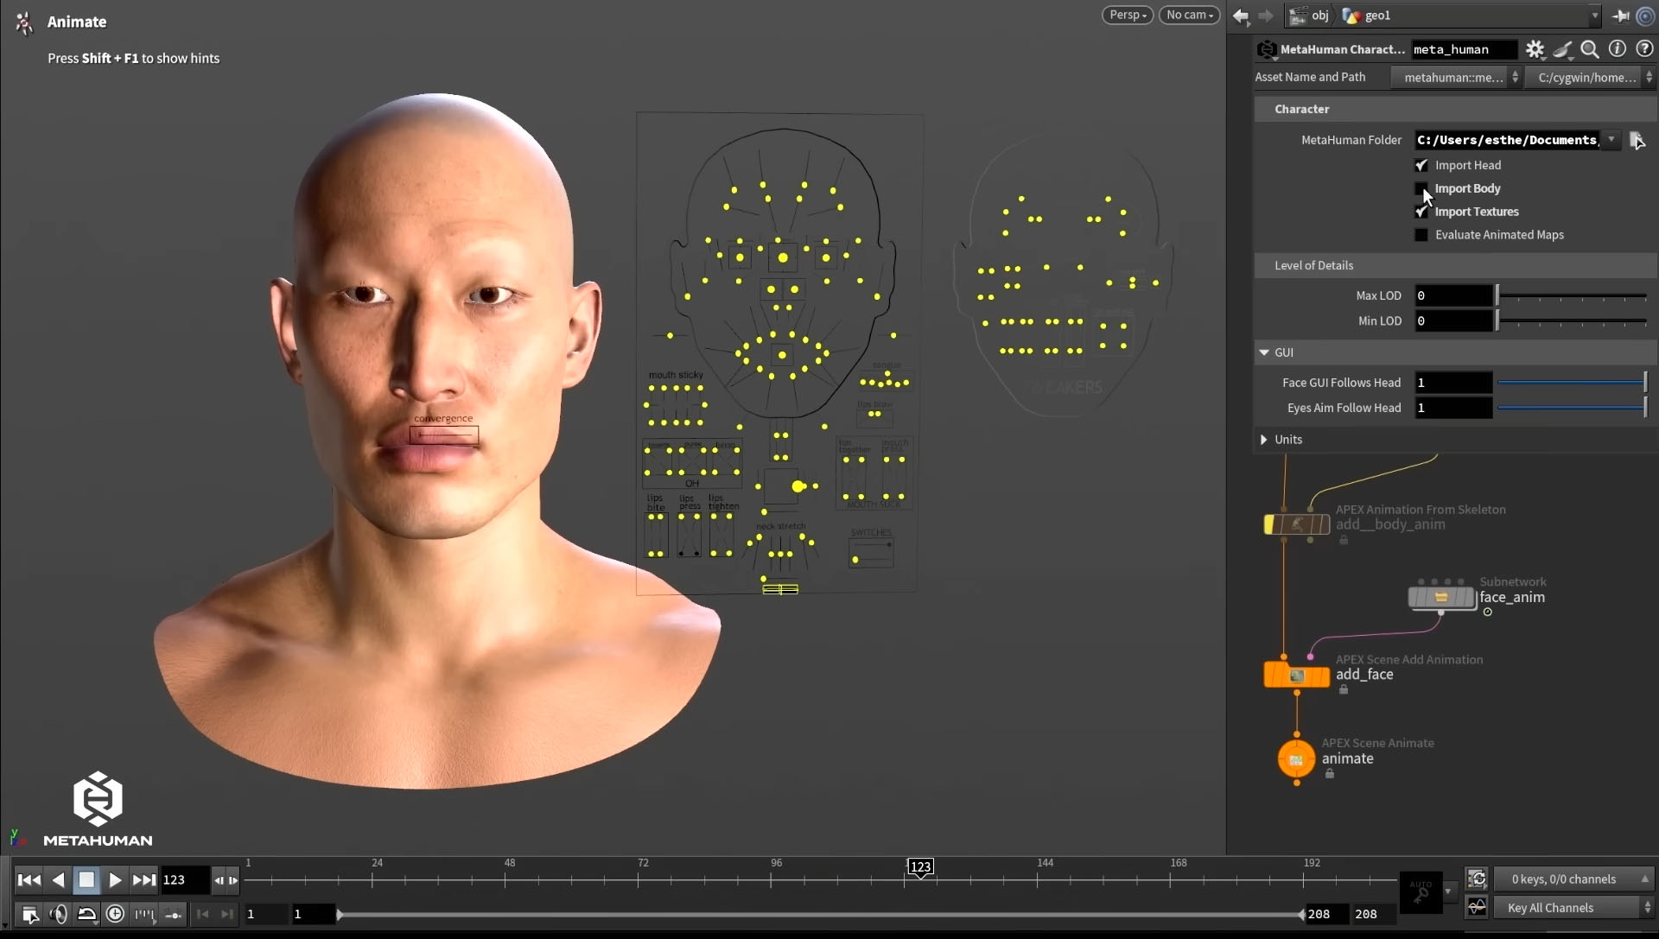This screenshot has width=1659, height=939.
Task: Collapse the GUI section
Action: 1264,352
